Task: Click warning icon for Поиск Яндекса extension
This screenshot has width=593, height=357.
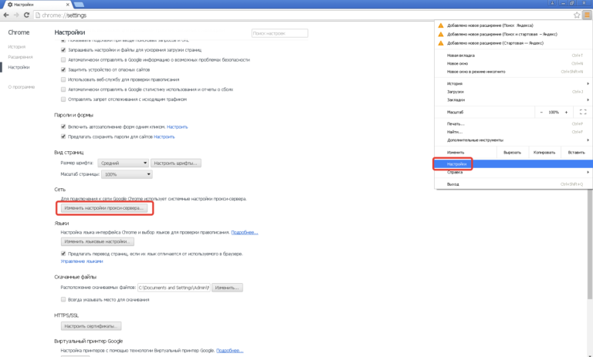Action: click(x=441, y=25)
